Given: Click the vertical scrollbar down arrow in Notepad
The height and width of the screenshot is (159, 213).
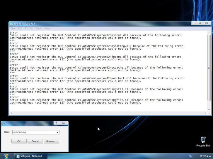Looking at the screenshot, I should pos(209,110).
